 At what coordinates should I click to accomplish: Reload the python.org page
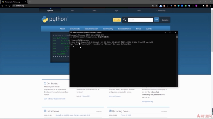(x=9, y=6)
